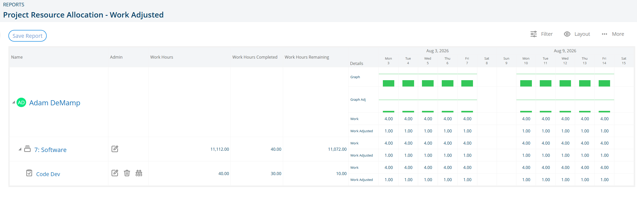Open the team assignment icon for Code Dev
The width and height of the screenshot is (637, 221).
click(139, 173)
